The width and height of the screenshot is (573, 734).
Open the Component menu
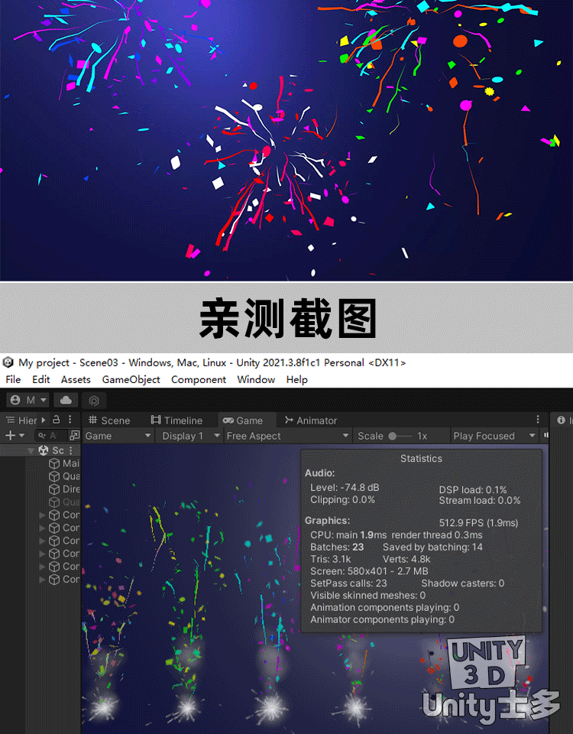[199, 380]
